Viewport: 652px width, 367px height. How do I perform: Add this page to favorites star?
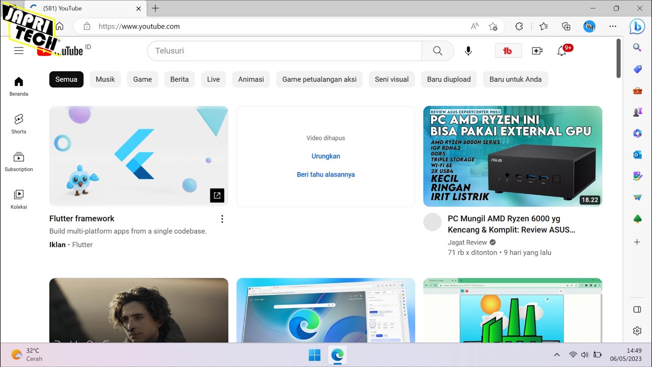pos(493,26)
